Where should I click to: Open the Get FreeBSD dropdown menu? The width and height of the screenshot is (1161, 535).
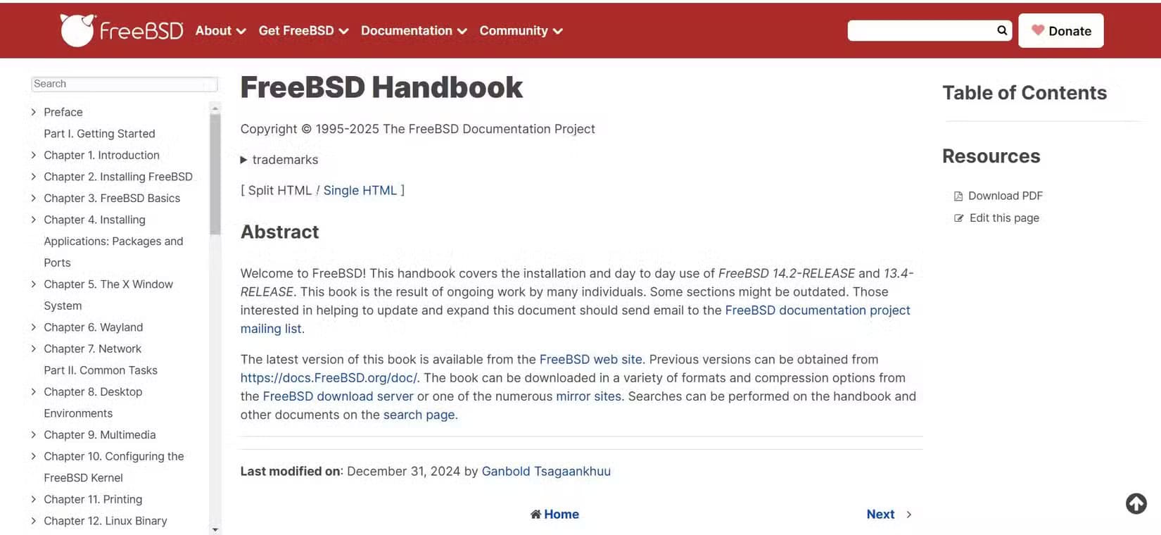coord(303,31)
